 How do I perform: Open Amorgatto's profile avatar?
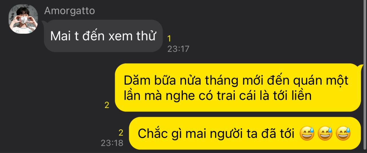point(23,19)
